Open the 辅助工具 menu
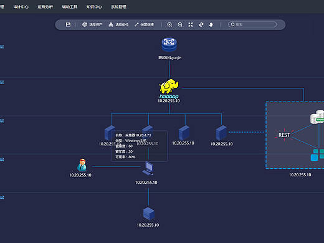The height and width of the screenshot is (243, 324). click(70, 7)
